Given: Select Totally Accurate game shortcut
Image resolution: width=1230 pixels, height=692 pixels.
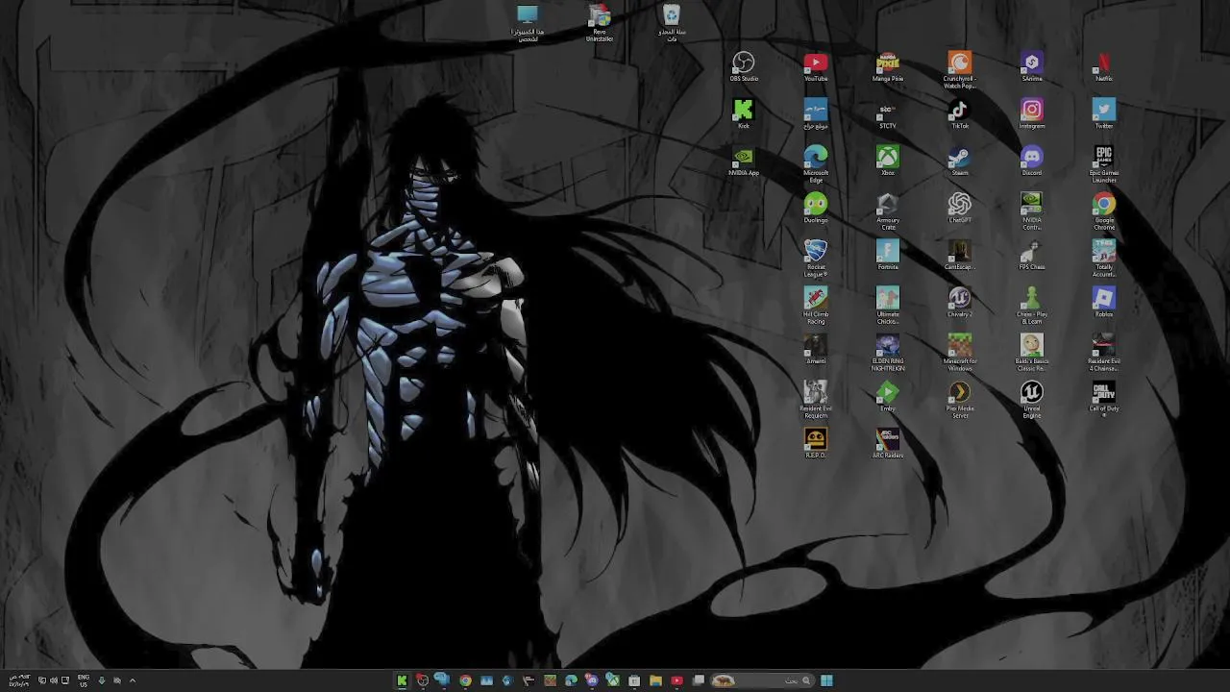Looking at the screenshot, I should coord(1104,259).
